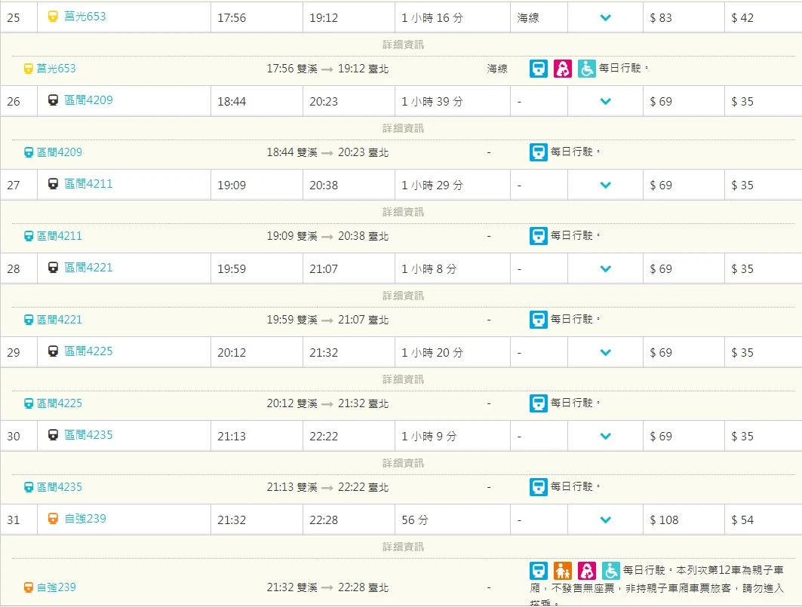802x607 pixels.
Task: Click the blue train service icon in 區間4209 details
Action: (x=539, y=152)
